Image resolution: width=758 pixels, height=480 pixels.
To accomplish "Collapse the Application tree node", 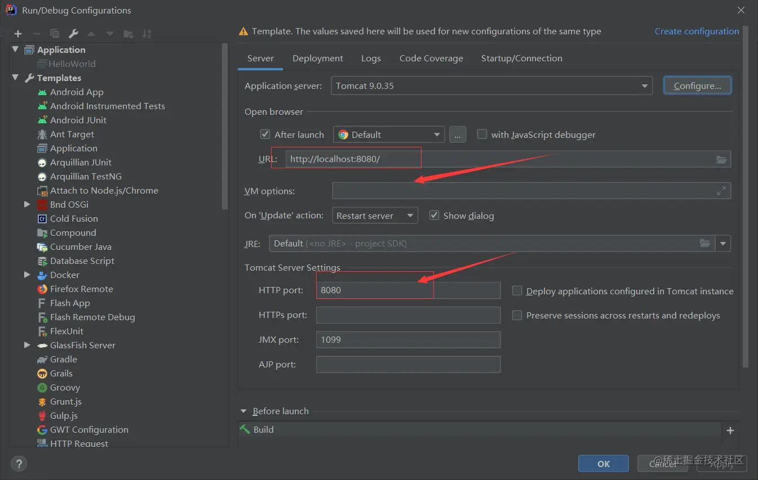I will (15, 50).
